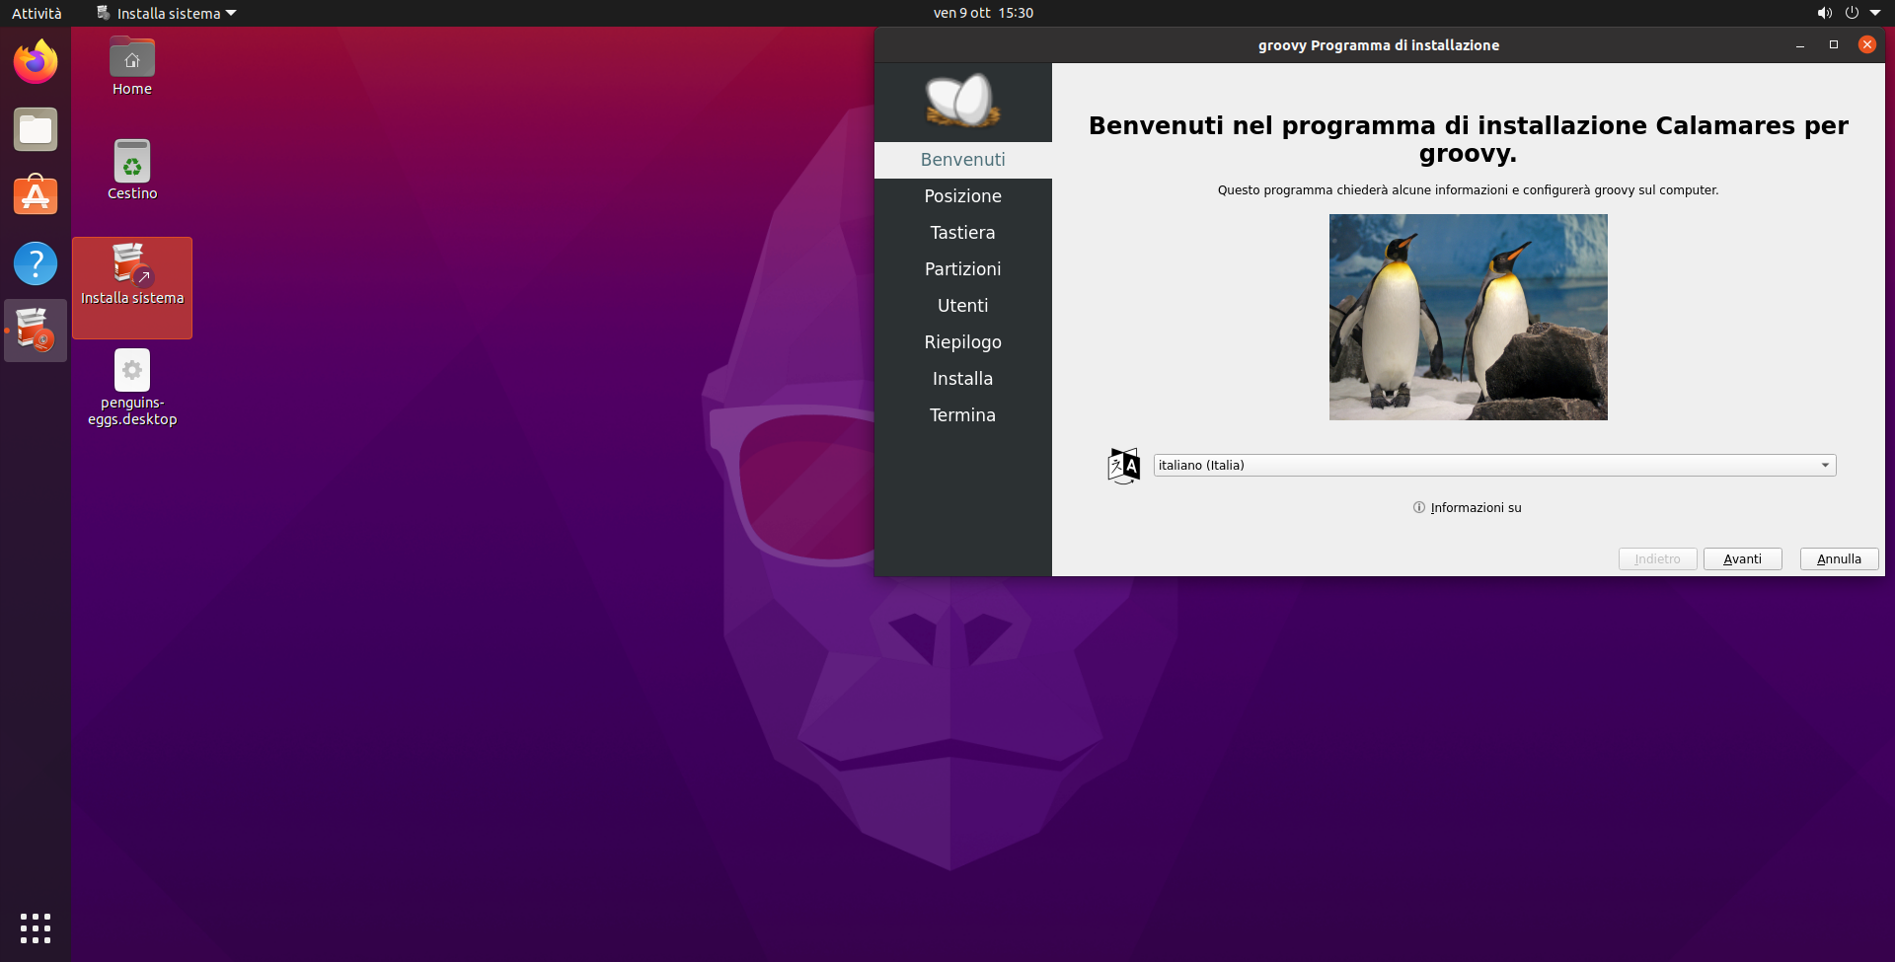Open the Home folder desktop icon
The image size is (1895, 962).
[132, 66]
